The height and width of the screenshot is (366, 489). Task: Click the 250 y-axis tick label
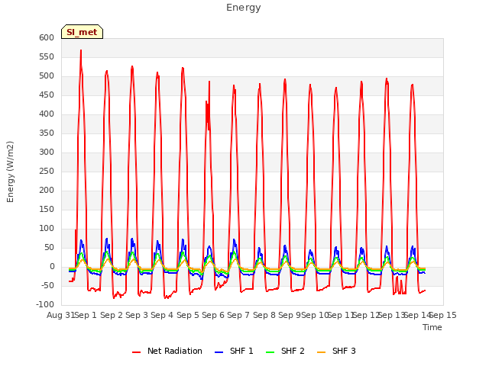47,171
